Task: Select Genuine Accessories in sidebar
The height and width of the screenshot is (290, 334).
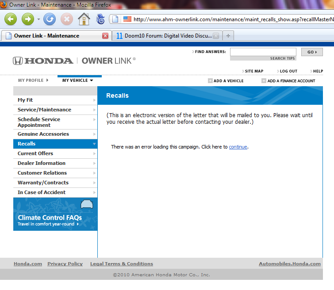Action: [x=55, y=134]
